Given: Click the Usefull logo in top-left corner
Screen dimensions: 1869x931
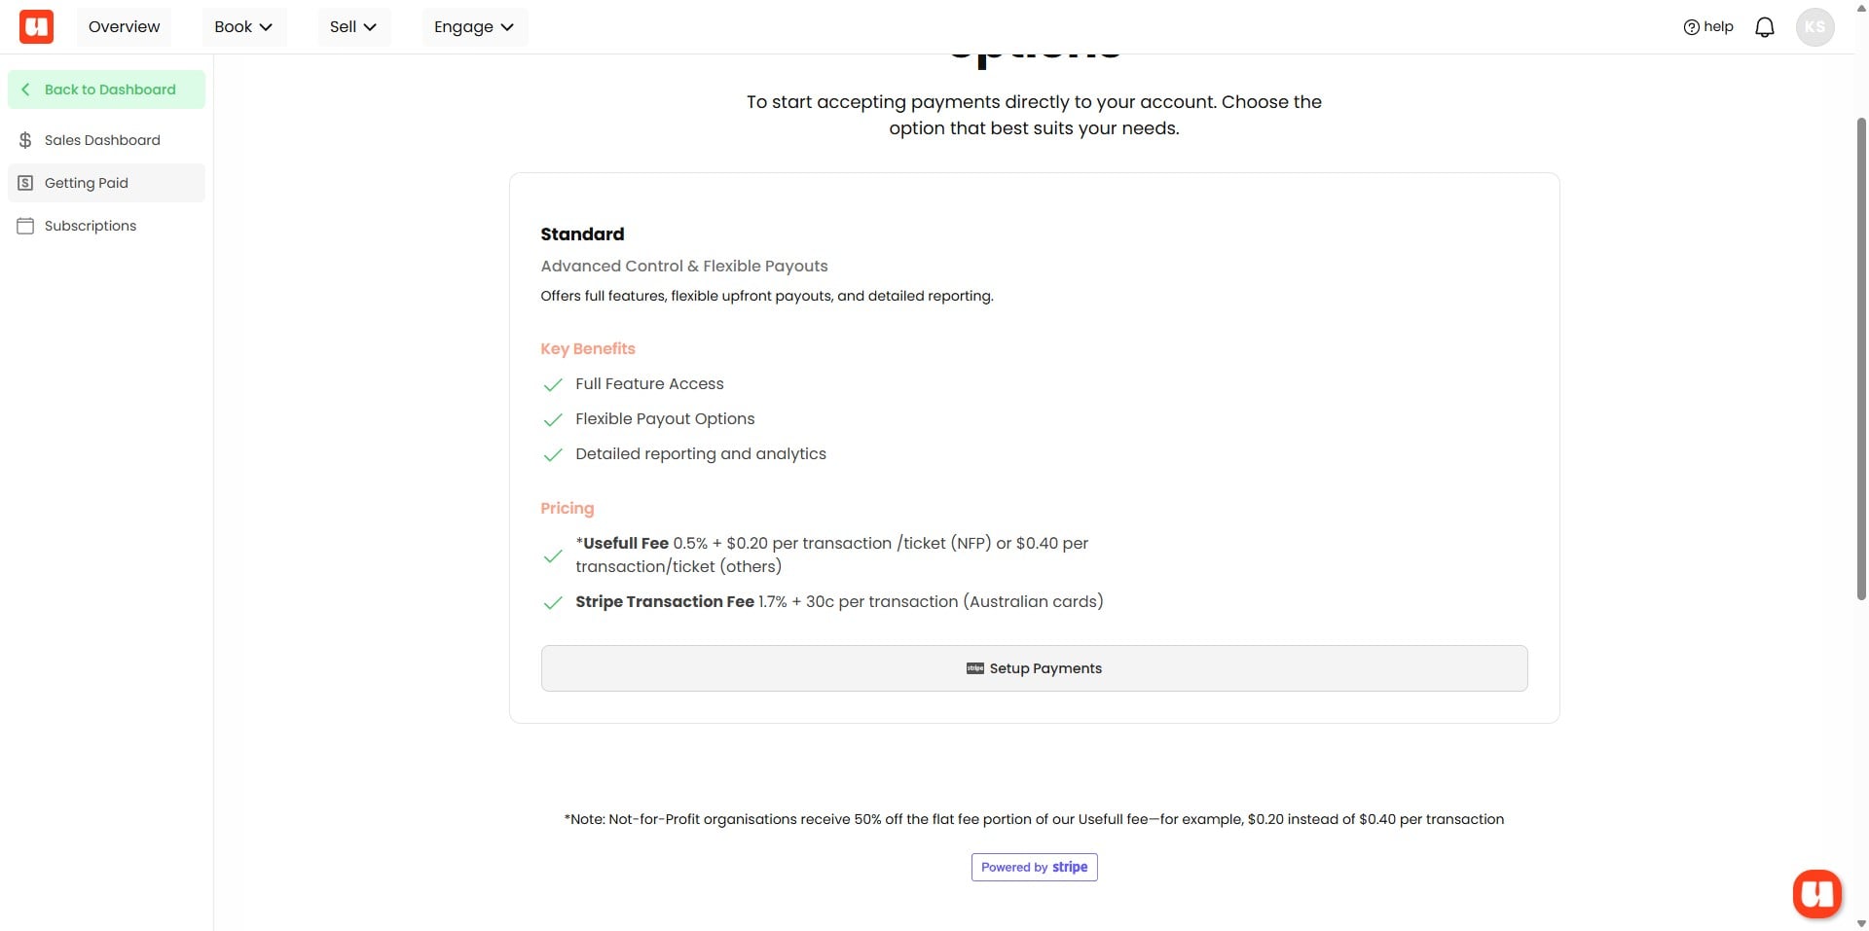Looking at the screenshot, I should pos(36,26).
